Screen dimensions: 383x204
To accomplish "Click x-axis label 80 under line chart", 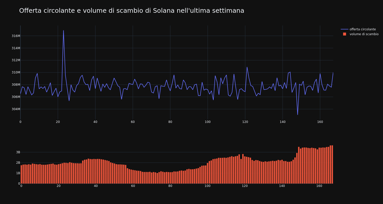I will pos(170,122).
